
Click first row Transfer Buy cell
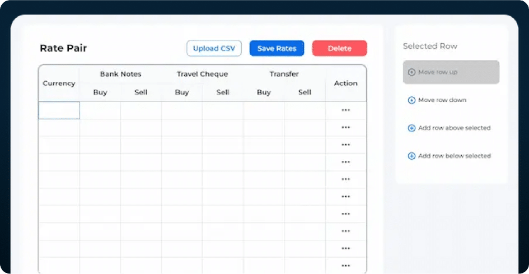pyautogui.click(x=264, y=110)
